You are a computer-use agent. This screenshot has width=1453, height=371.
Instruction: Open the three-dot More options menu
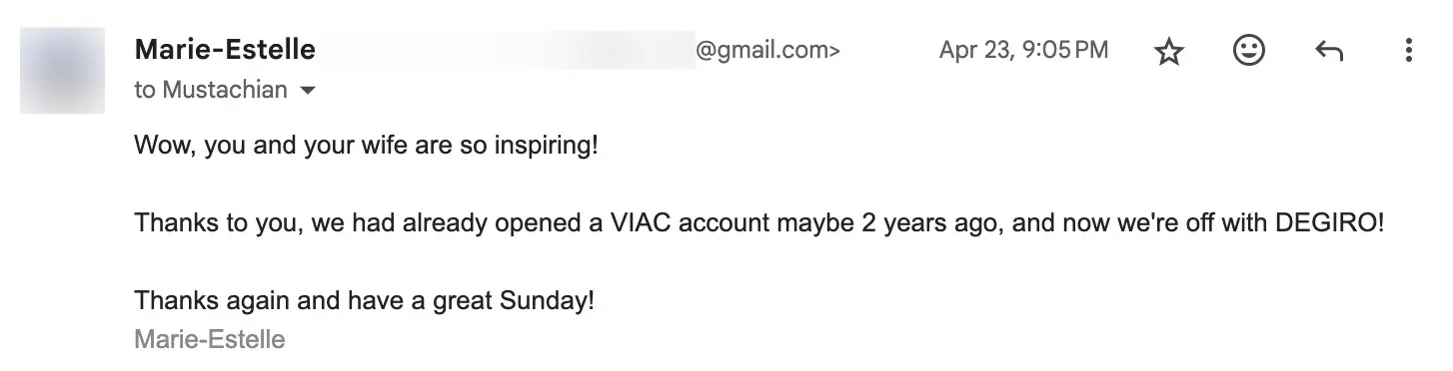tap(1408, 50)
